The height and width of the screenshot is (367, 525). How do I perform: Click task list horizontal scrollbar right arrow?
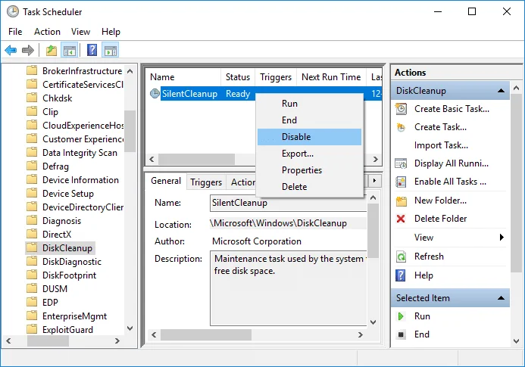[x=375, y=159]
